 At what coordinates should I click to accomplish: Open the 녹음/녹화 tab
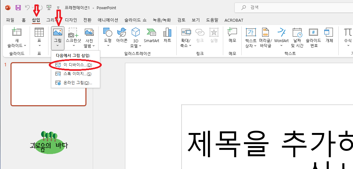coord(162,20)
